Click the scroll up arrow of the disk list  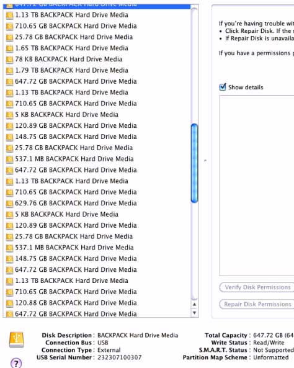pos(195,305)
